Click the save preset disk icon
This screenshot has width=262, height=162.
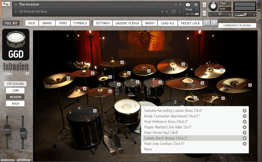click(174, 12)
